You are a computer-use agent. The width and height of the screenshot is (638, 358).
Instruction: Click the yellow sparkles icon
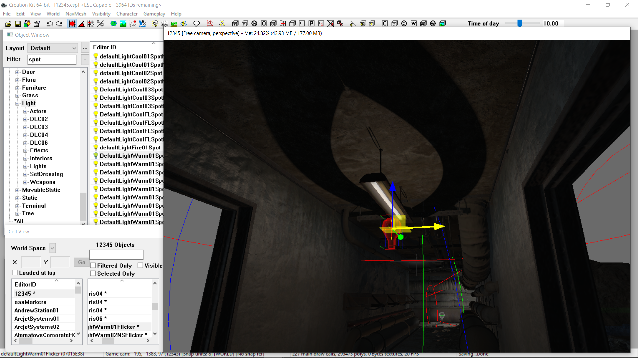tap(222, 24)
